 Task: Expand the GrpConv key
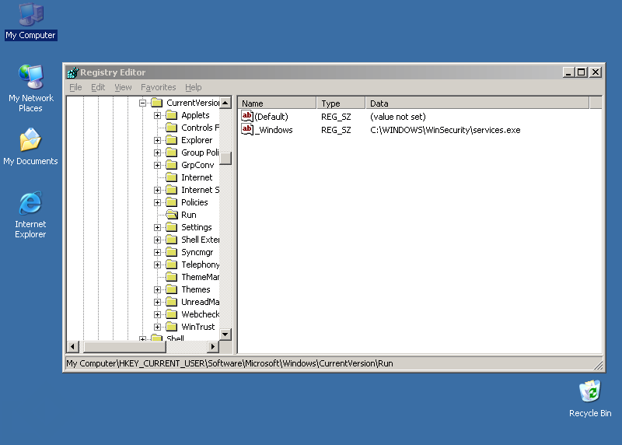click(x=158, y=165)
